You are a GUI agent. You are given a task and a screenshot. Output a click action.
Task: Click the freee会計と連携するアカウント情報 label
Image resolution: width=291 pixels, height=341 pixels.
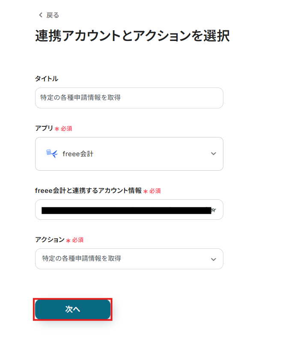[x=88, y=190]
